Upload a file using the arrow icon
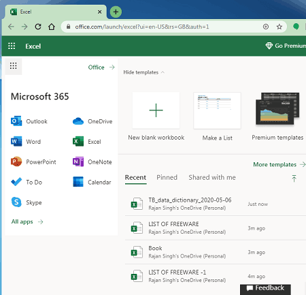Screen dimensions: 306x295 tap(294, 178)
